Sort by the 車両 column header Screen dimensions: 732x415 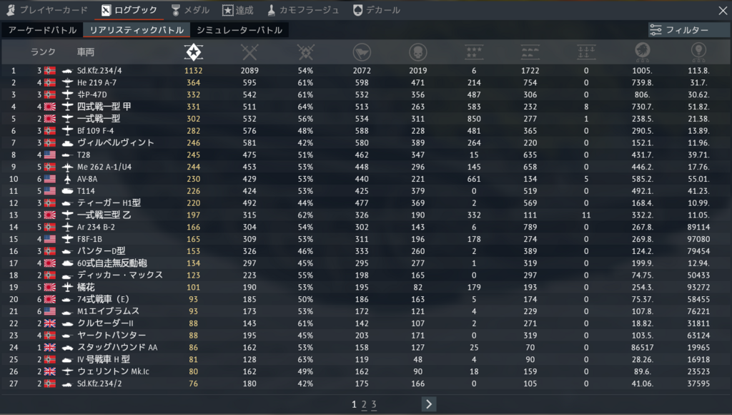click(86, 52)
